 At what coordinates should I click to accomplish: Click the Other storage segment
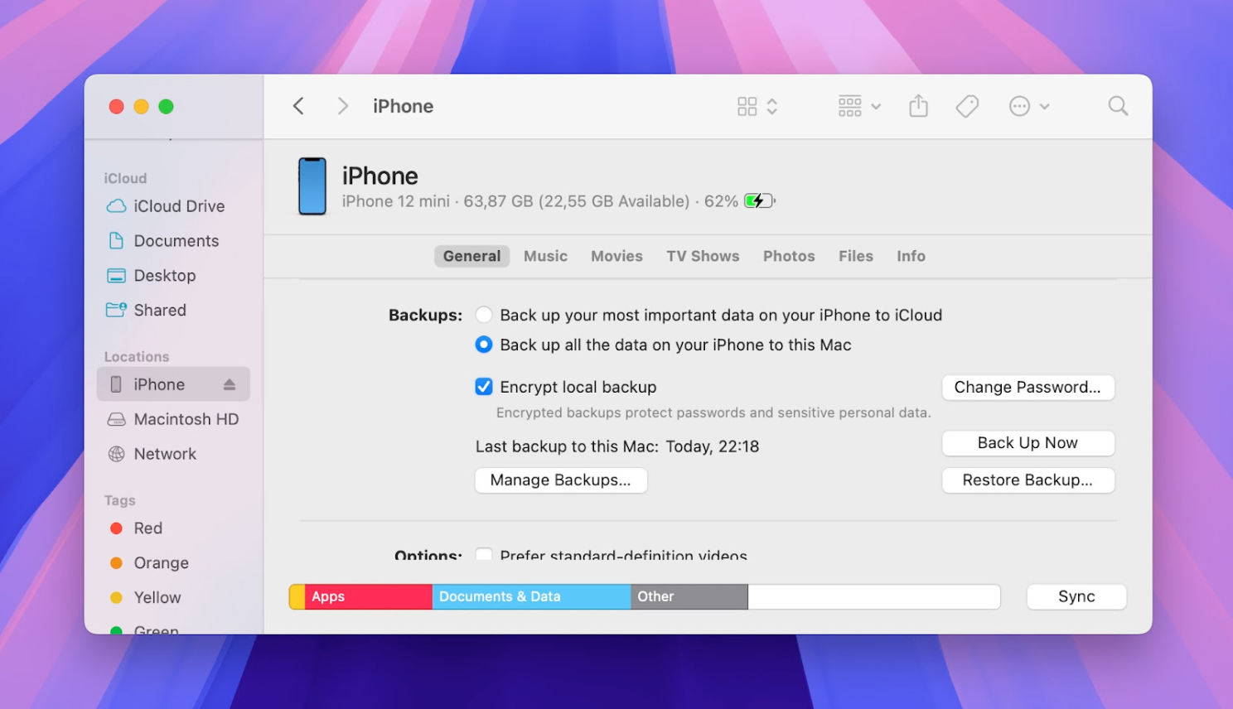[689, 597]
